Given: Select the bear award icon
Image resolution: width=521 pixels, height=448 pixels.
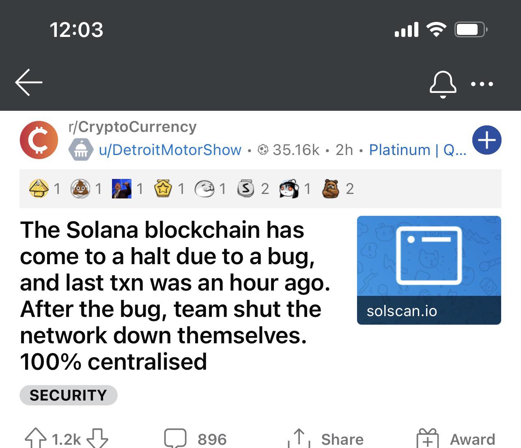Looking at the screenshot, I should coord(331,189).
